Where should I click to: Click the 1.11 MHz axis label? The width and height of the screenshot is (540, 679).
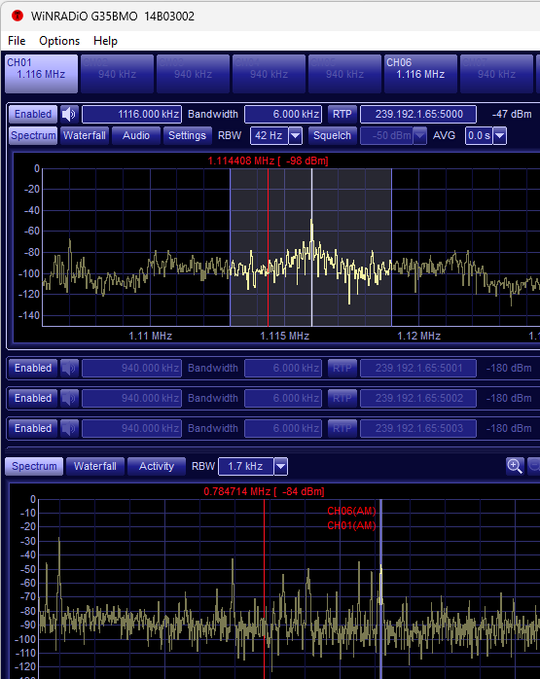tap(150, 336)
